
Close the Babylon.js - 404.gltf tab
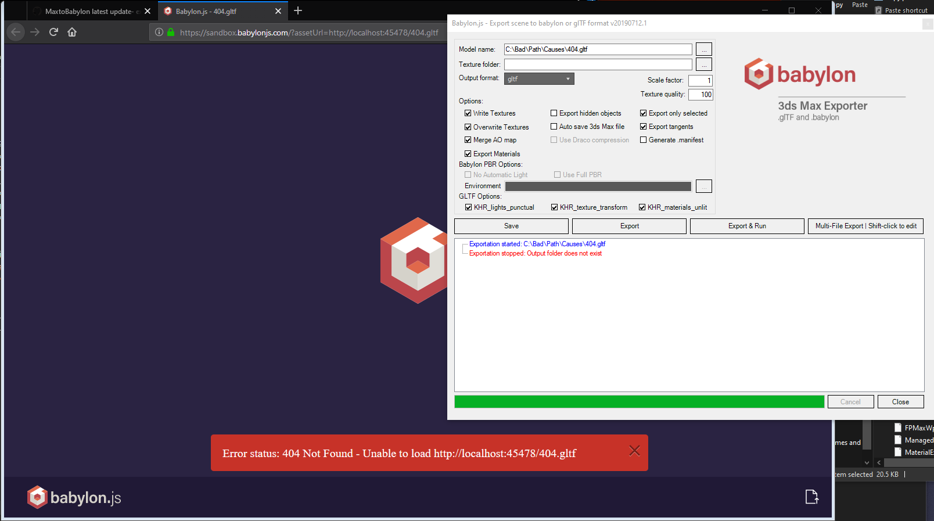click(278, 11)
